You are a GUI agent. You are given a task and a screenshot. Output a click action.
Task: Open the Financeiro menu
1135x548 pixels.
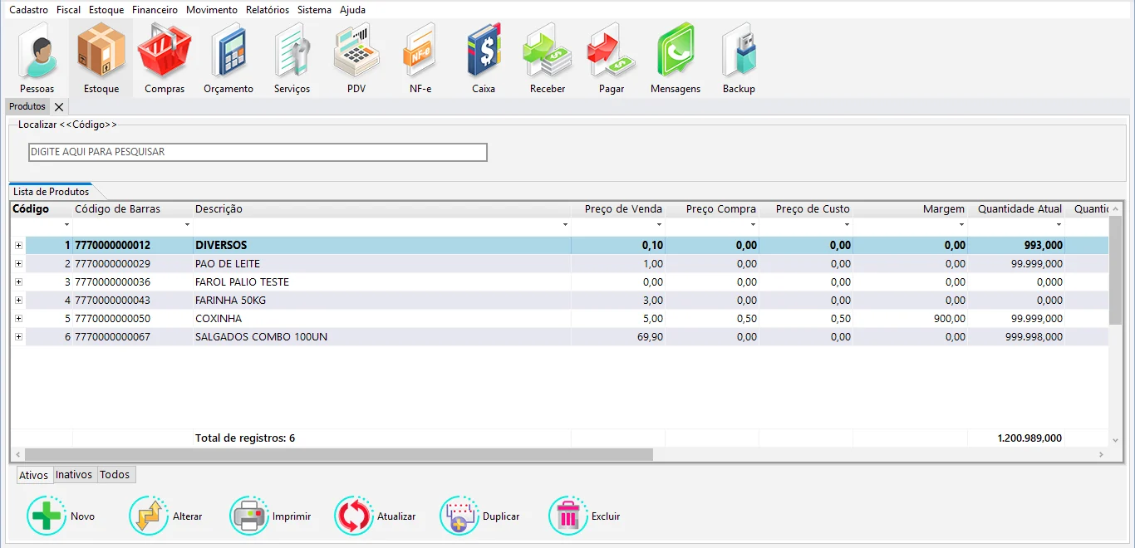(155, 10)
